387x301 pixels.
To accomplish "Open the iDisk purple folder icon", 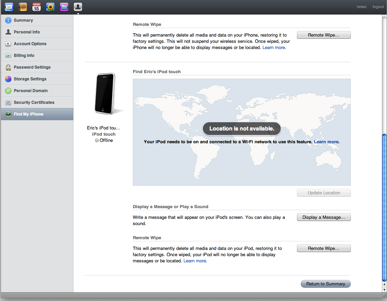I will [x=64, y=7].
